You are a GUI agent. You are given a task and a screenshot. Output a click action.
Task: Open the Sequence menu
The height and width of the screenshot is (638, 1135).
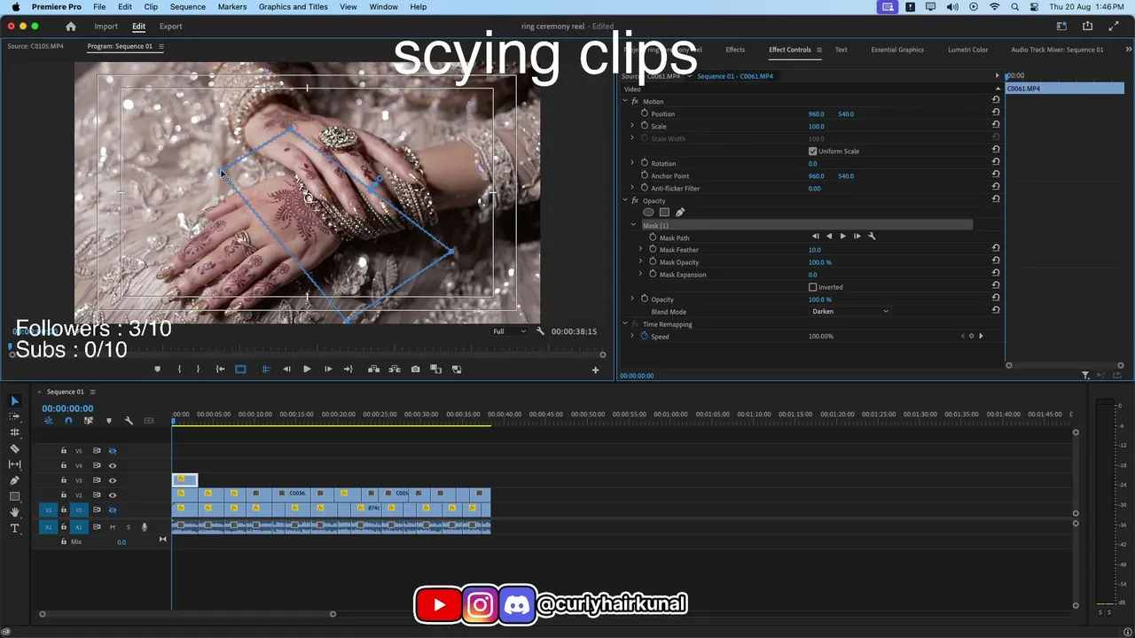point(187,7)
